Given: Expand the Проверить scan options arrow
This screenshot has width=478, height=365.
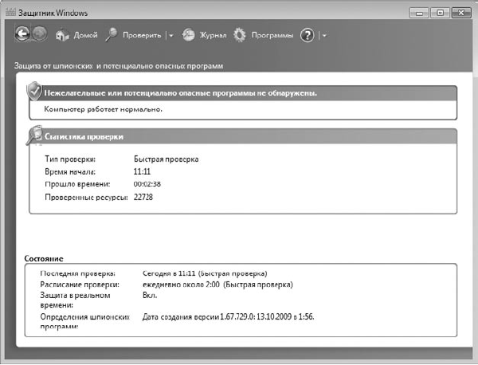Looking at the screenshot, I should (170, 36).
